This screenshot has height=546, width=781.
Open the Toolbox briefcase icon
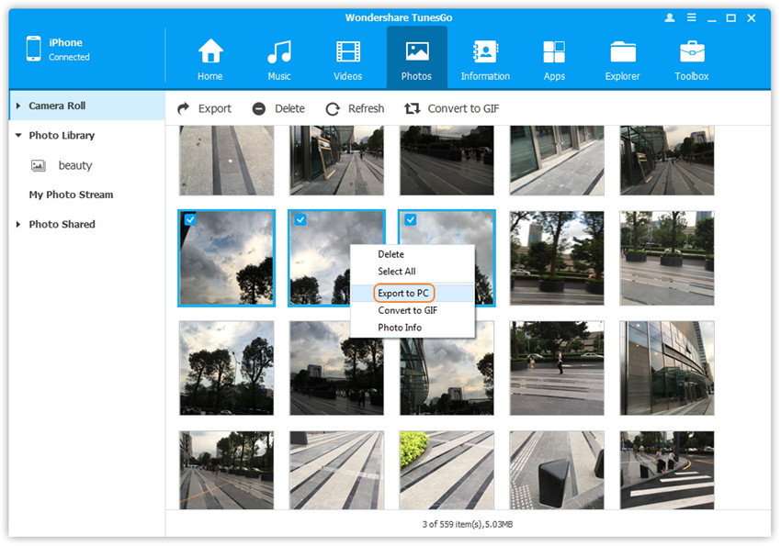(692, 52)
